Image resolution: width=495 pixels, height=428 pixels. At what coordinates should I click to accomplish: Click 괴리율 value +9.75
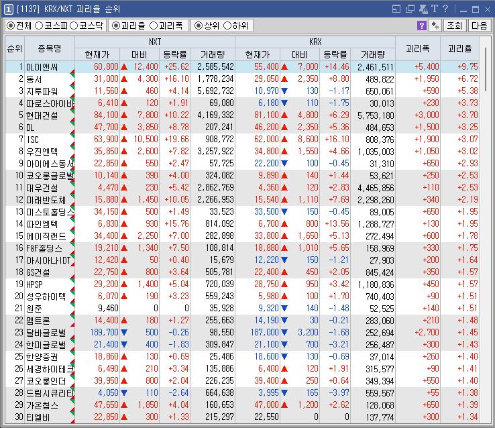468,67
